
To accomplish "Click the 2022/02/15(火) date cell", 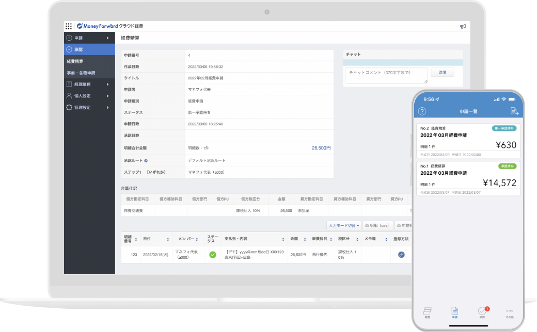I will (x=155, y=255).
